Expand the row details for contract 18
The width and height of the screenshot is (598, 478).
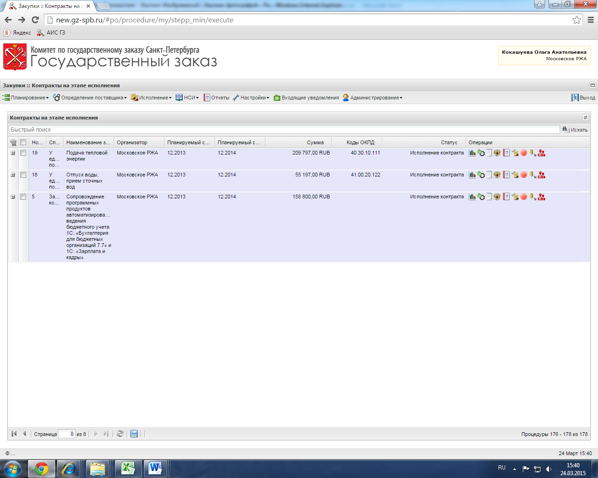(13, 175)
